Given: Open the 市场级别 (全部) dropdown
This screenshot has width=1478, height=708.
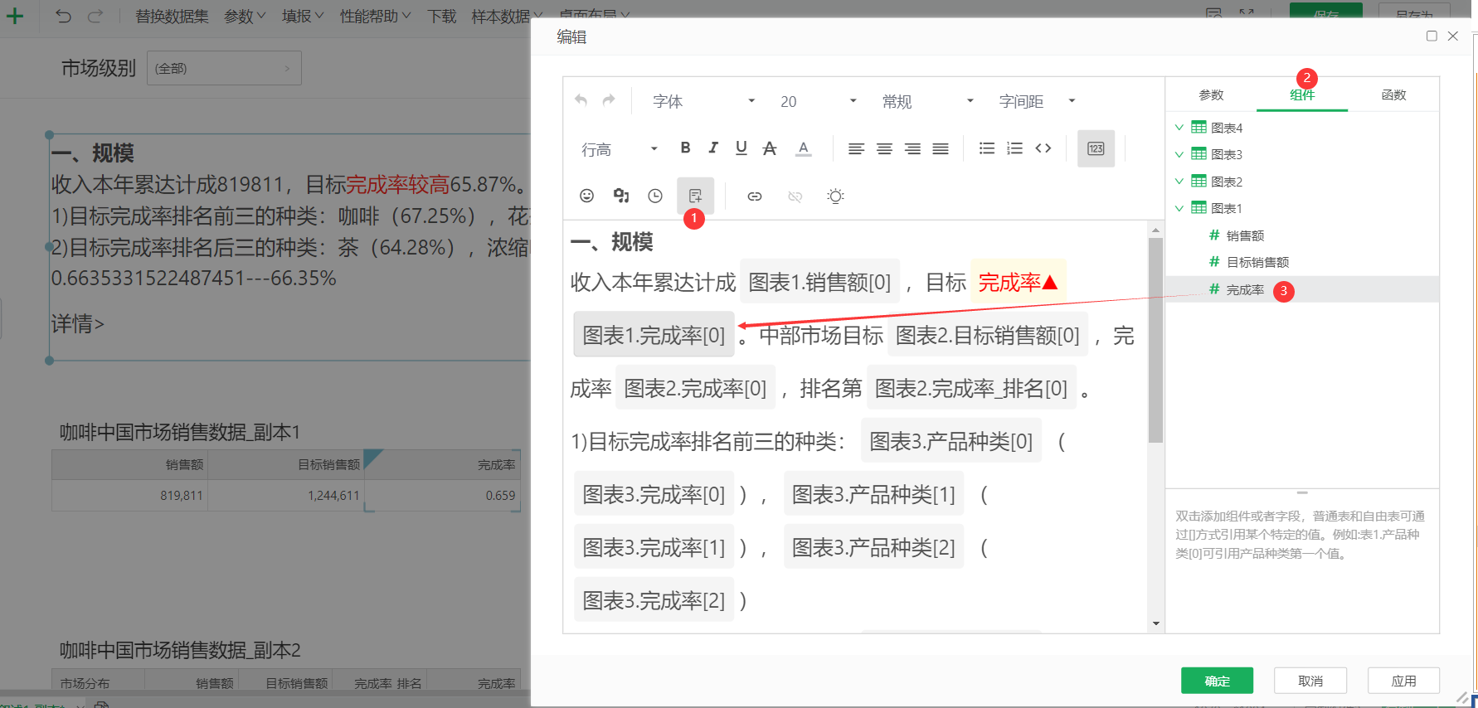Looking at the screenshot, I should pyautogui.click(x=224, y=68).
